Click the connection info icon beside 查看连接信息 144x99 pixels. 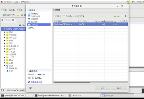(29, 82)
